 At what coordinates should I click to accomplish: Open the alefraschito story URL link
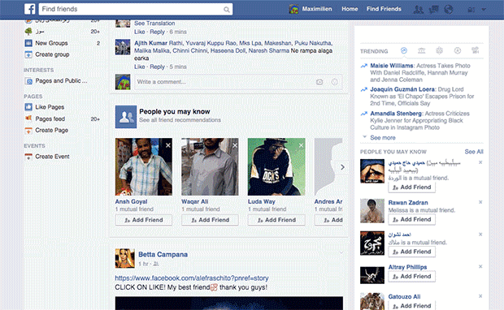pos(192,278)
